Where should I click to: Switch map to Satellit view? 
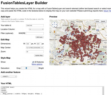[x=103, y=21]
